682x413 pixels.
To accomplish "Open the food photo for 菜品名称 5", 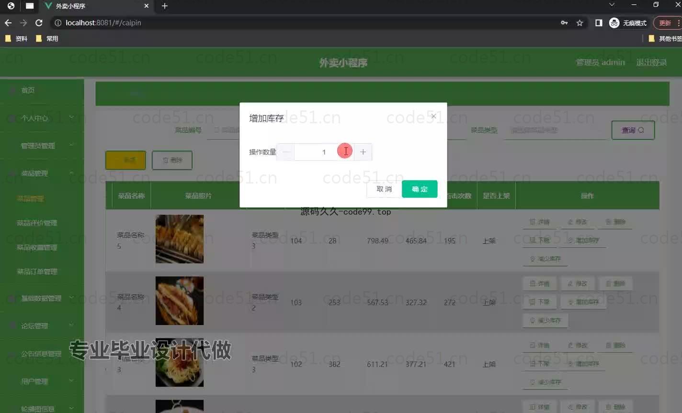I will click(x=180, y=239).
